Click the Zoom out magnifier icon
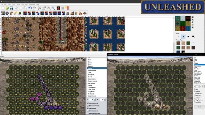 (x=53, y=8)
